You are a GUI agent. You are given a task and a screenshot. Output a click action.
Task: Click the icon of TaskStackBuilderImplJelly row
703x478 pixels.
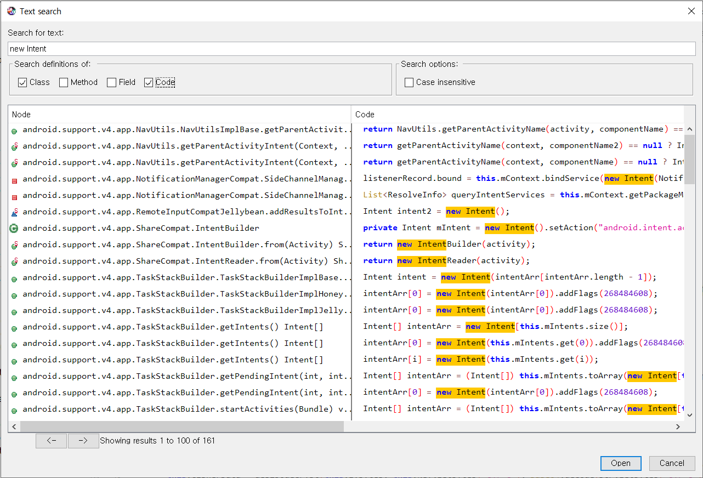click(14, 312)
